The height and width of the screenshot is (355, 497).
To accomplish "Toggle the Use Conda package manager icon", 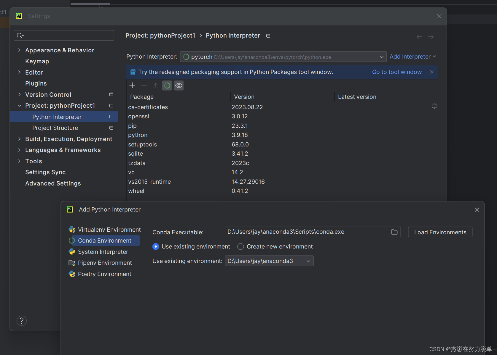I will pyautogui.click(x=167, y=85).
